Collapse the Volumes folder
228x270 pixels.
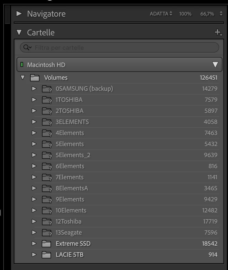tap(23, 77)
